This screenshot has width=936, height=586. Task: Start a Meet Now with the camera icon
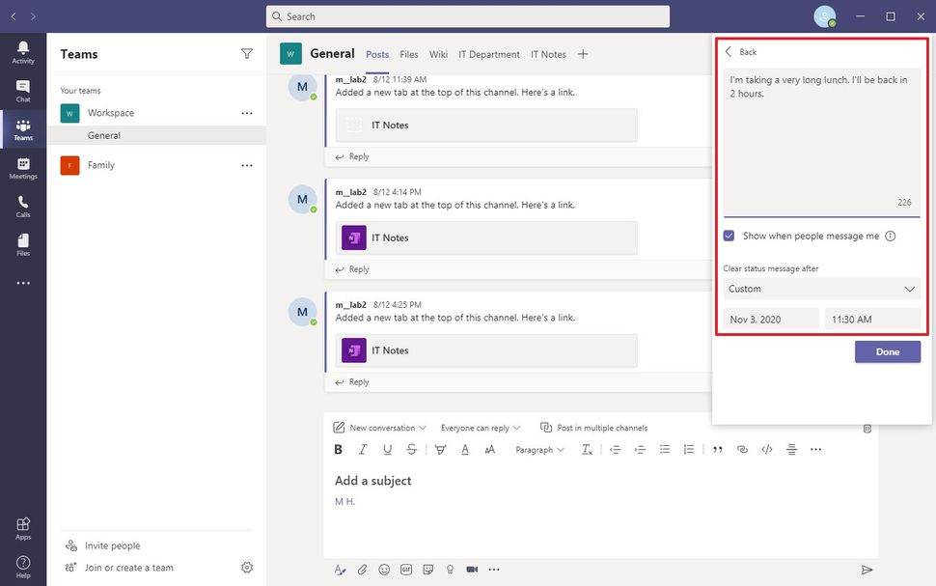(471, 569)
